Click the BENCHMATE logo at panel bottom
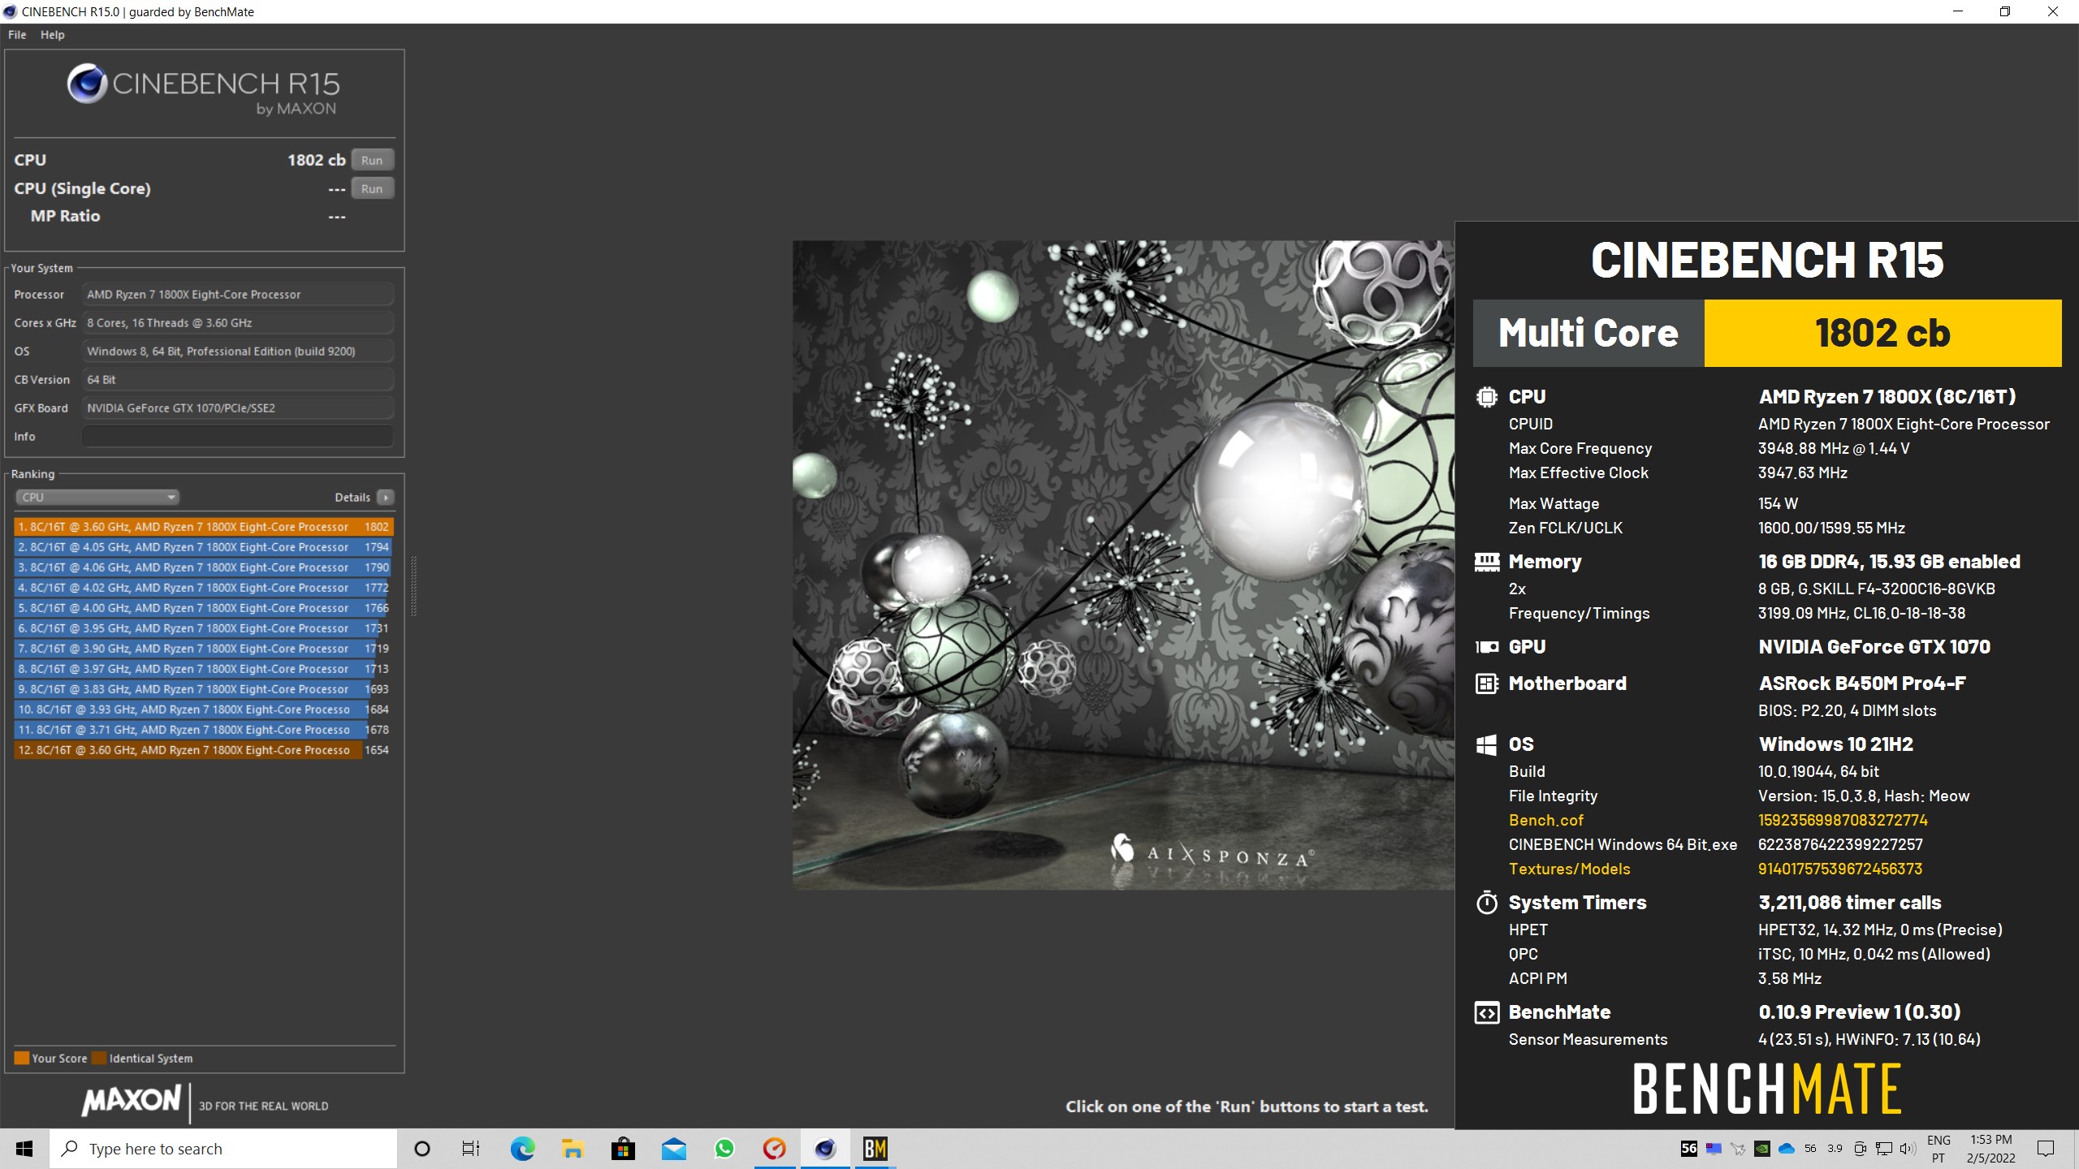This screenshot has width=2079, height=1169. coord(1766,1089)
